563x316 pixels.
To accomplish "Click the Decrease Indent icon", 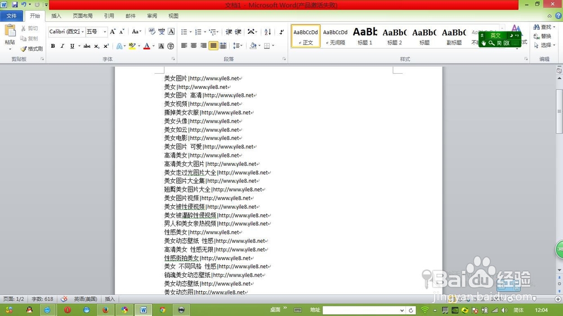I will click(x=229, y=32).
